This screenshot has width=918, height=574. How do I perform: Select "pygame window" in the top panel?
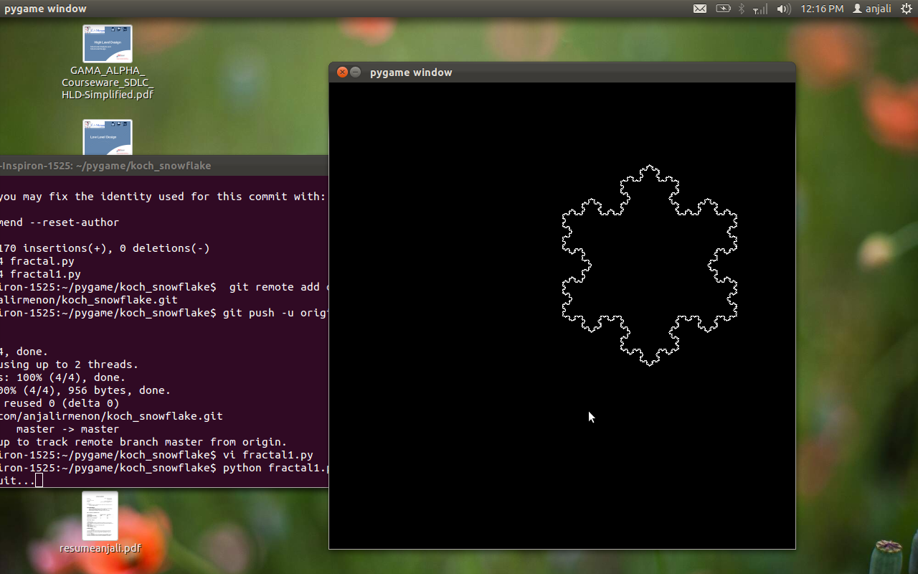[x=44, y=9]
